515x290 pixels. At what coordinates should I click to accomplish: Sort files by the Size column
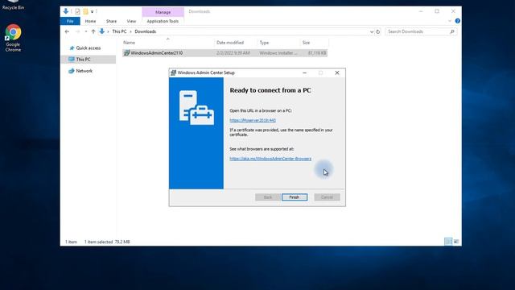click(x=314, y=43)
